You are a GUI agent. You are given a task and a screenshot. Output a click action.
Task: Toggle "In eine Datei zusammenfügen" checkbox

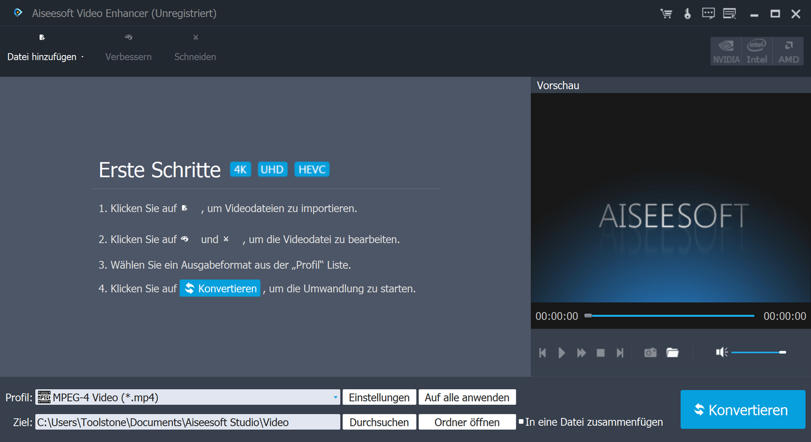[x=521, y=422]
